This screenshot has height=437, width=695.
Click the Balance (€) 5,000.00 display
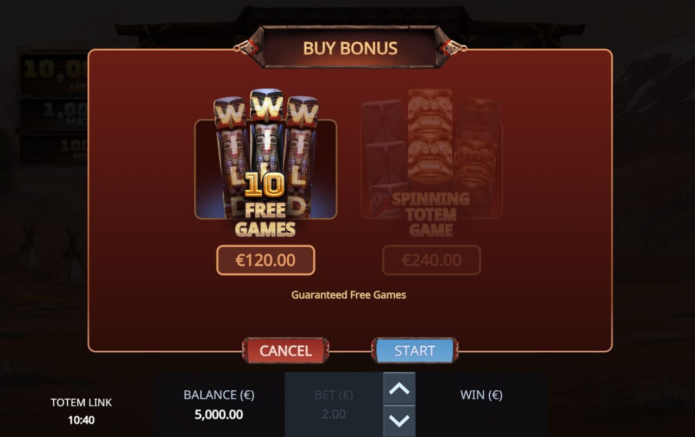219,404
